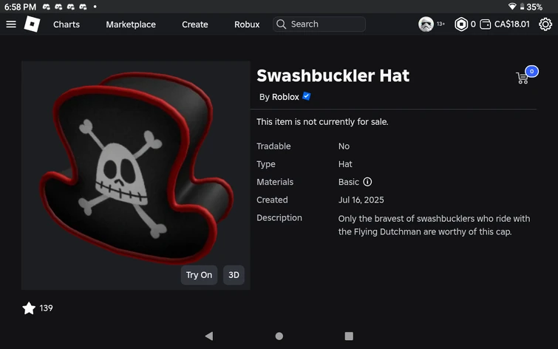Click the Materials info icon
This screenshot has height=349, width=558.
tap(367, 182)
